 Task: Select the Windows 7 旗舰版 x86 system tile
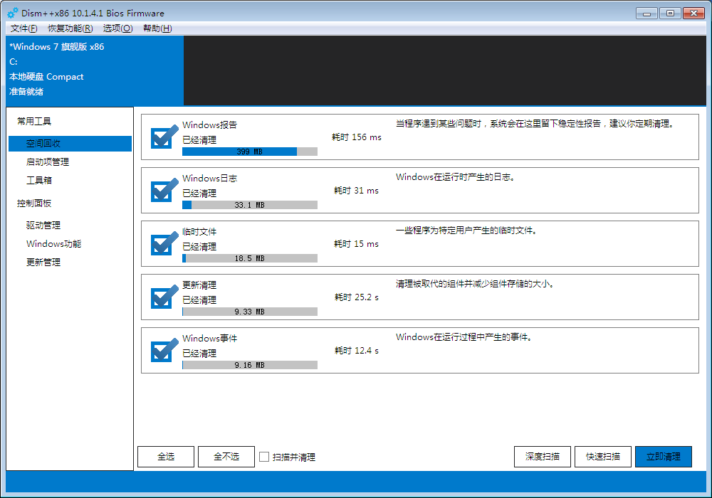click(95, 70)
